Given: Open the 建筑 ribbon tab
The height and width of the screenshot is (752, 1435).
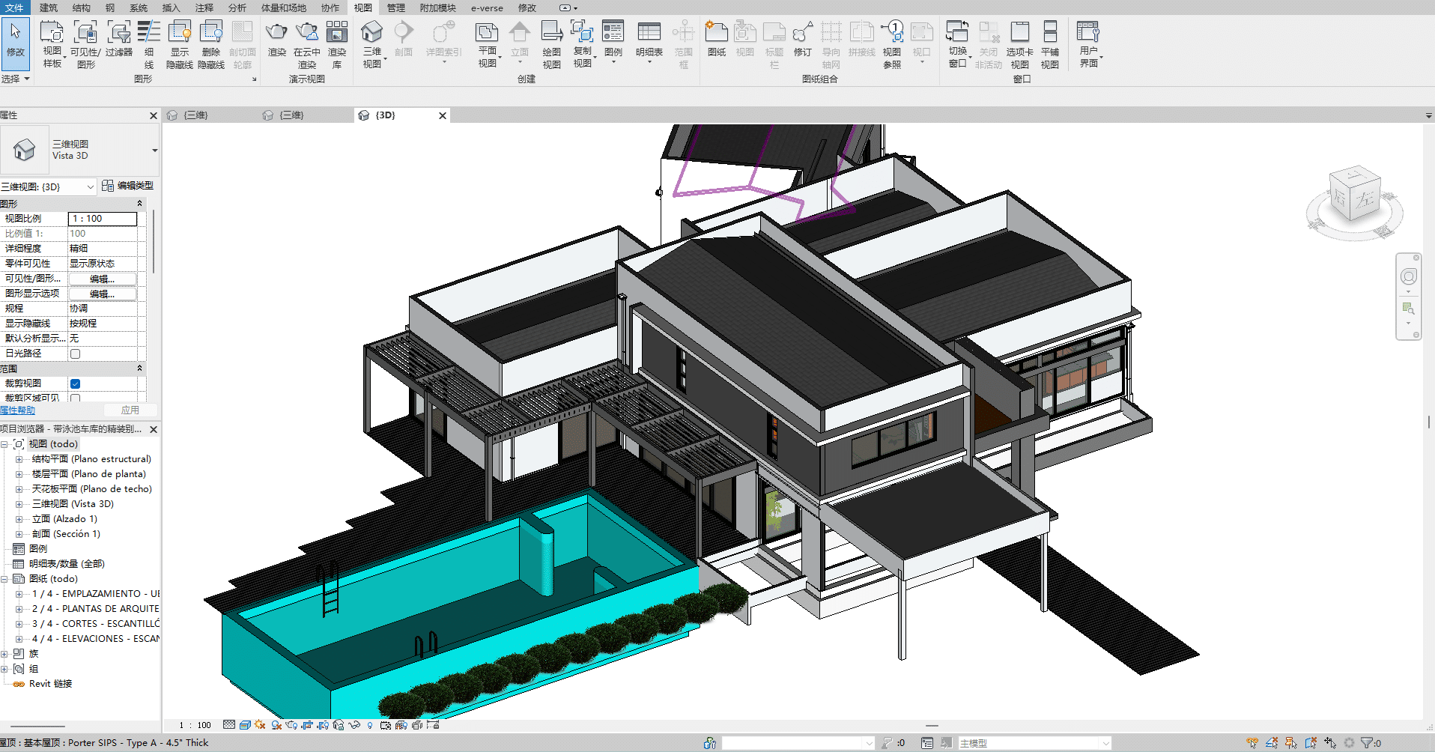Looking at the screenshot, I should coord(48,8).
